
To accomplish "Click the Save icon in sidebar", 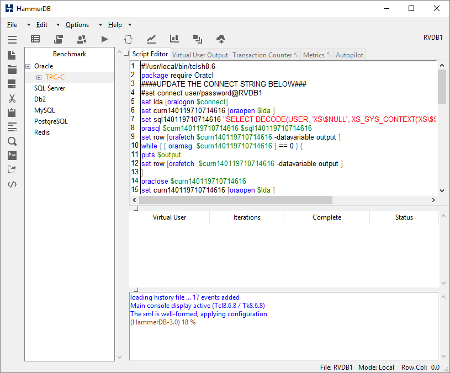I will (x=12, y=84).
